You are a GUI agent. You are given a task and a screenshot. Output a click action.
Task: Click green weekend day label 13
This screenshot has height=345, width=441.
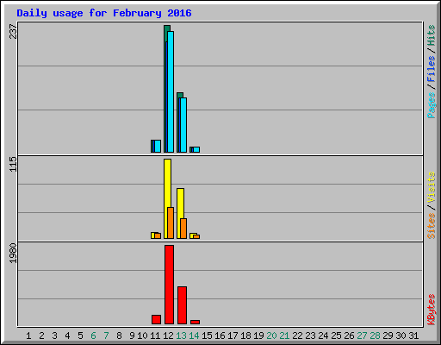pyautogui.click(x=181, y=336)
